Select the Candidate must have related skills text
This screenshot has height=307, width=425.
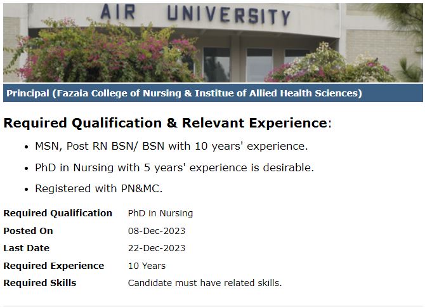point(205,283)
